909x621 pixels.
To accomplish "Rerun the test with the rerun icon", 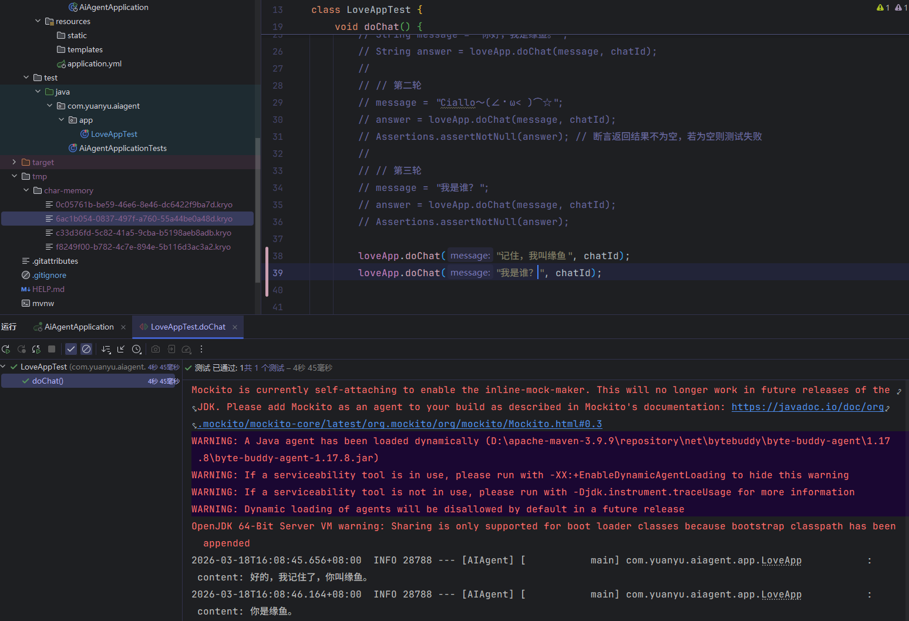I will 6,349.
